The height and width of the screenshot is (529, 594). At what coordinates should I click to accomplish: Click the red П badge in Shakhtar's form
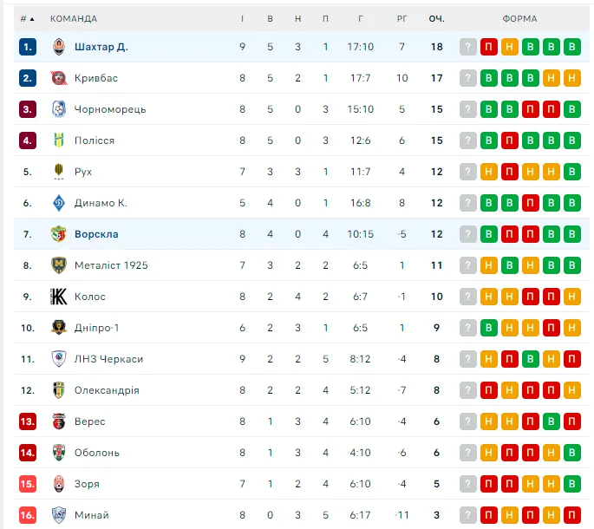tap(489, 47)
